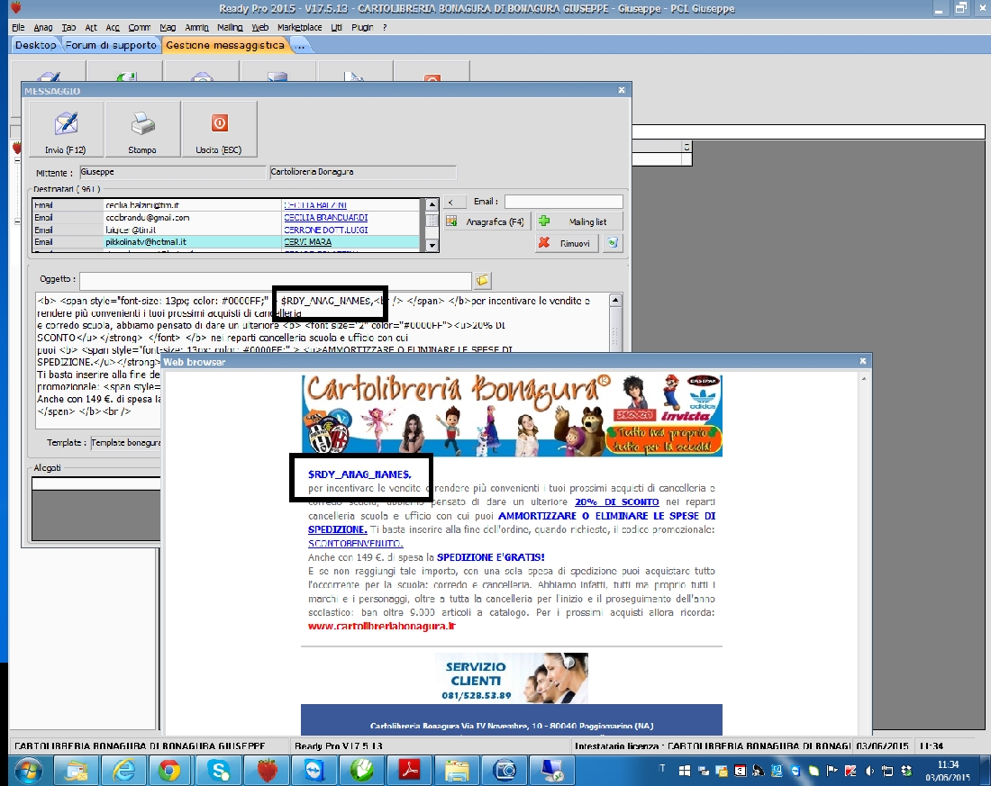Click the recycle bin icon beside Rimuovi
991x786 pixels.
pyautogui.click(x=613, y=243)
